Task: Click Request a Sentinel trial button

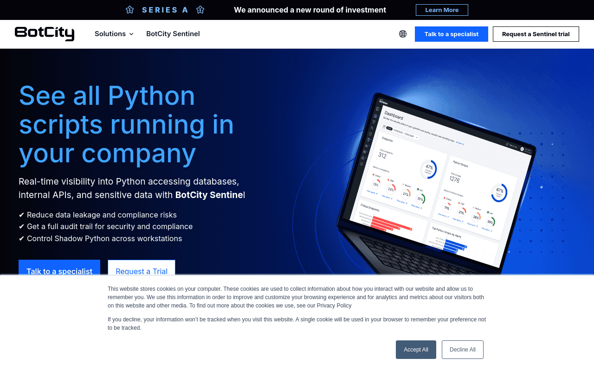Action: click(x=536, y=34)
